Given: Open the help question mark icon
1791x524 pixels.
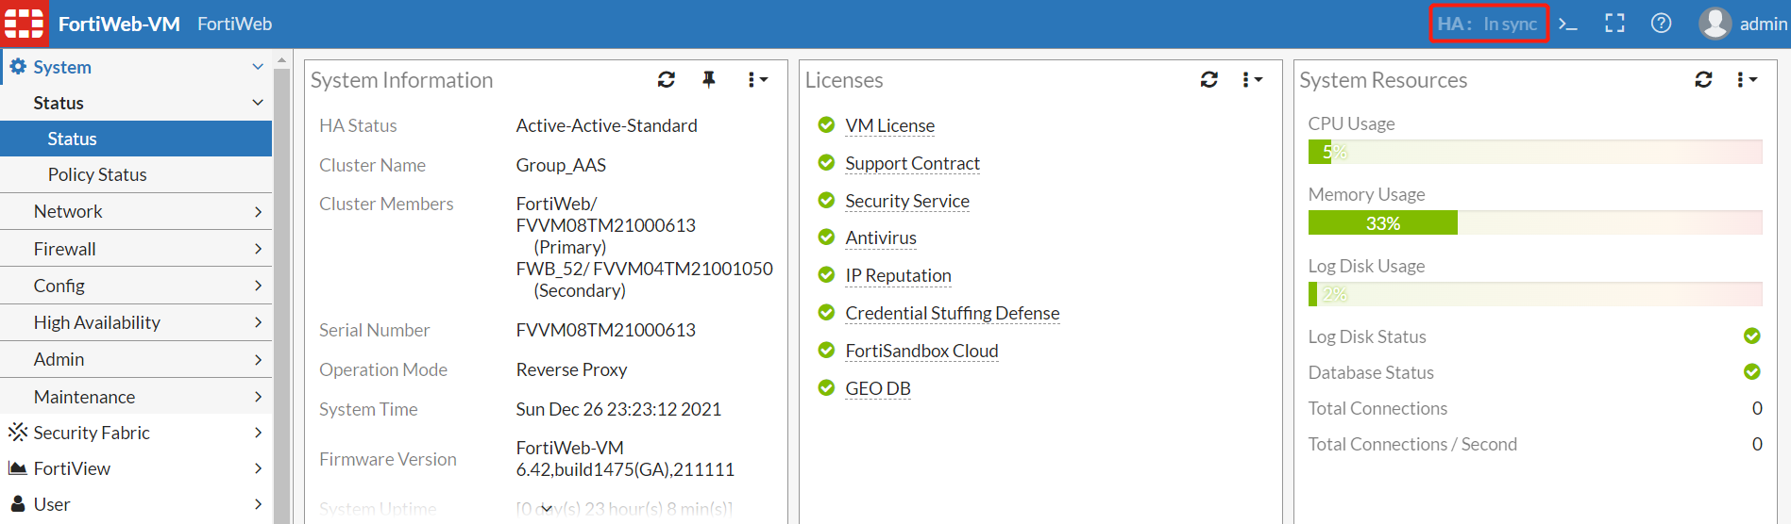Looking at the screenshot, I should tap(1661, 24).
